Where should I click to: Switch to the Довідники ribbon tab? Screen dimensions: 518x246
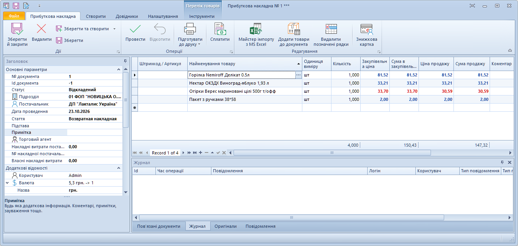click(x=127, y=16)
